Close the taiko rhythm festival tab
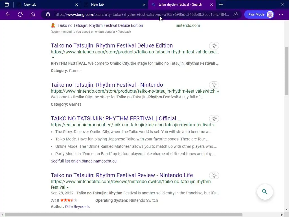289x217 pixels. [x=212, y=5]
